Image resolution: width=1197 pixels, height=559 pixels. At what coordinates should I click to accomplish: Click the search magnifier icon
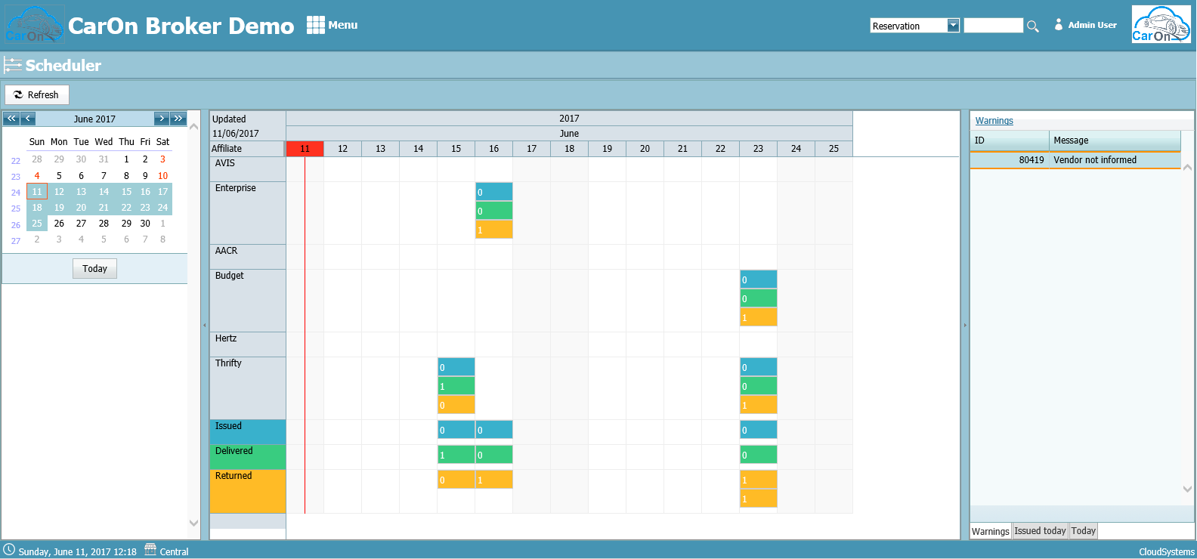(x=1033, y=26)
